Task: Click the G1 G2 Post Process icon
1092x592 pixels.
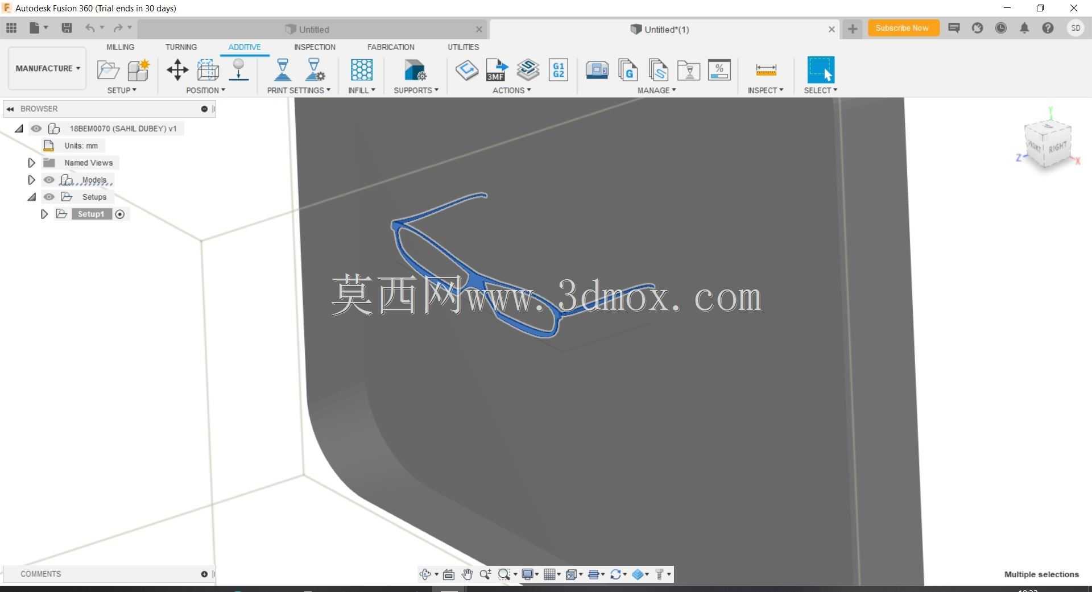Action: 559,71
